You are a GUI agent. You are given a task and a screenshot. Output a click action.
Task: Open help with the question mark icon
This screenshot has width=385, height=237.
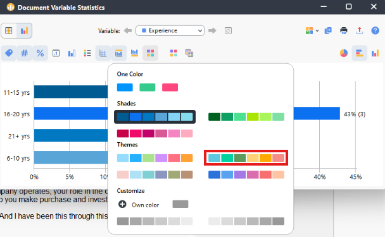(x=375, y=30)
